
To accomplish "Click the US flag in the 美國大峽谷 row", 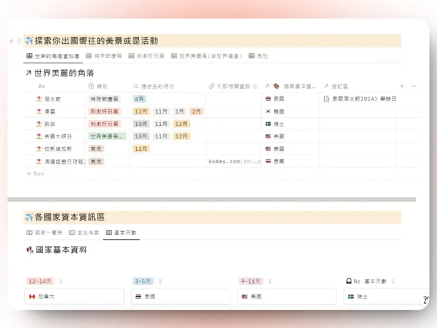I will coord(268,136).
